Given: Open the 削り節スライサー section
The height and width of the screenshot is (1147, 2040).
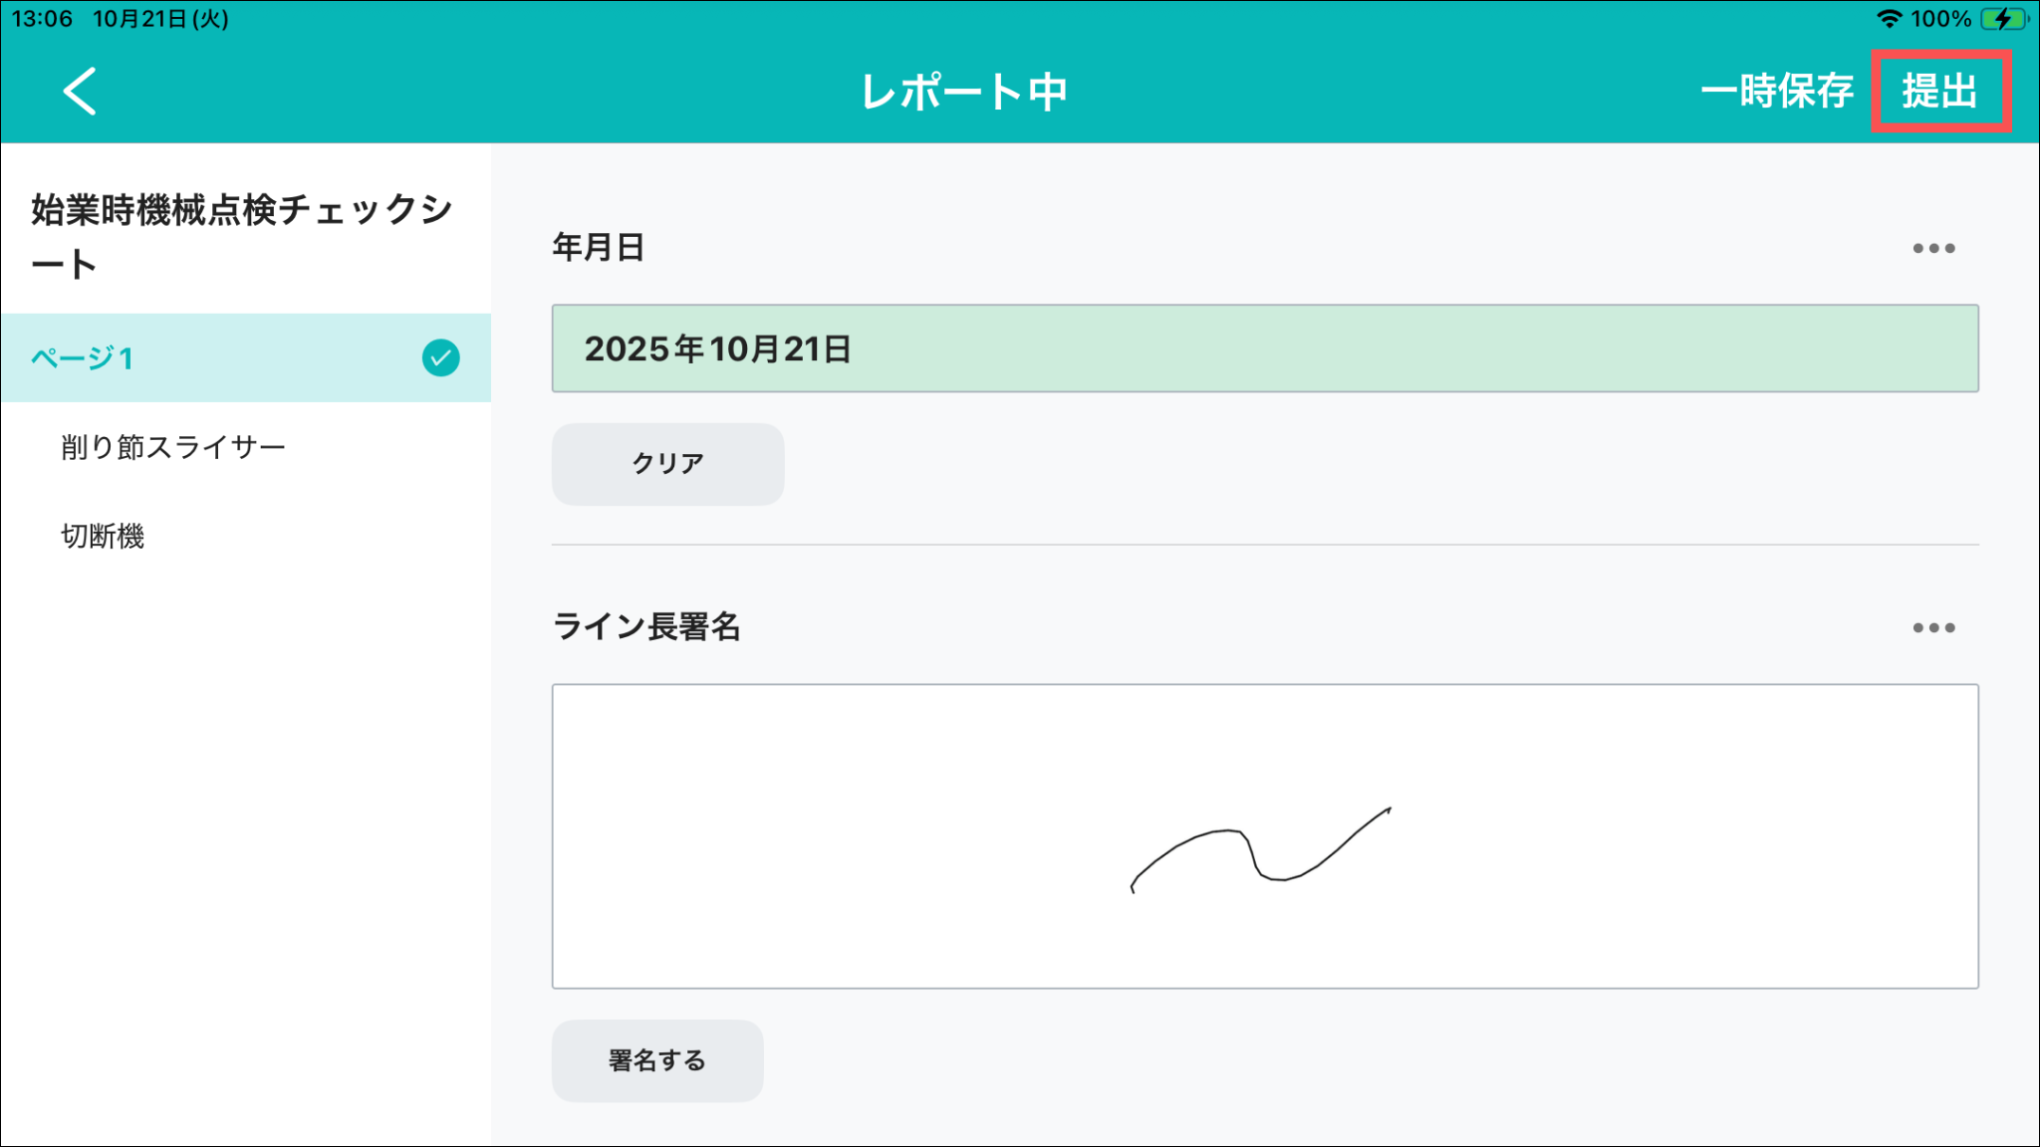Looking at the screenshot, I should click(x=173, y=447).
